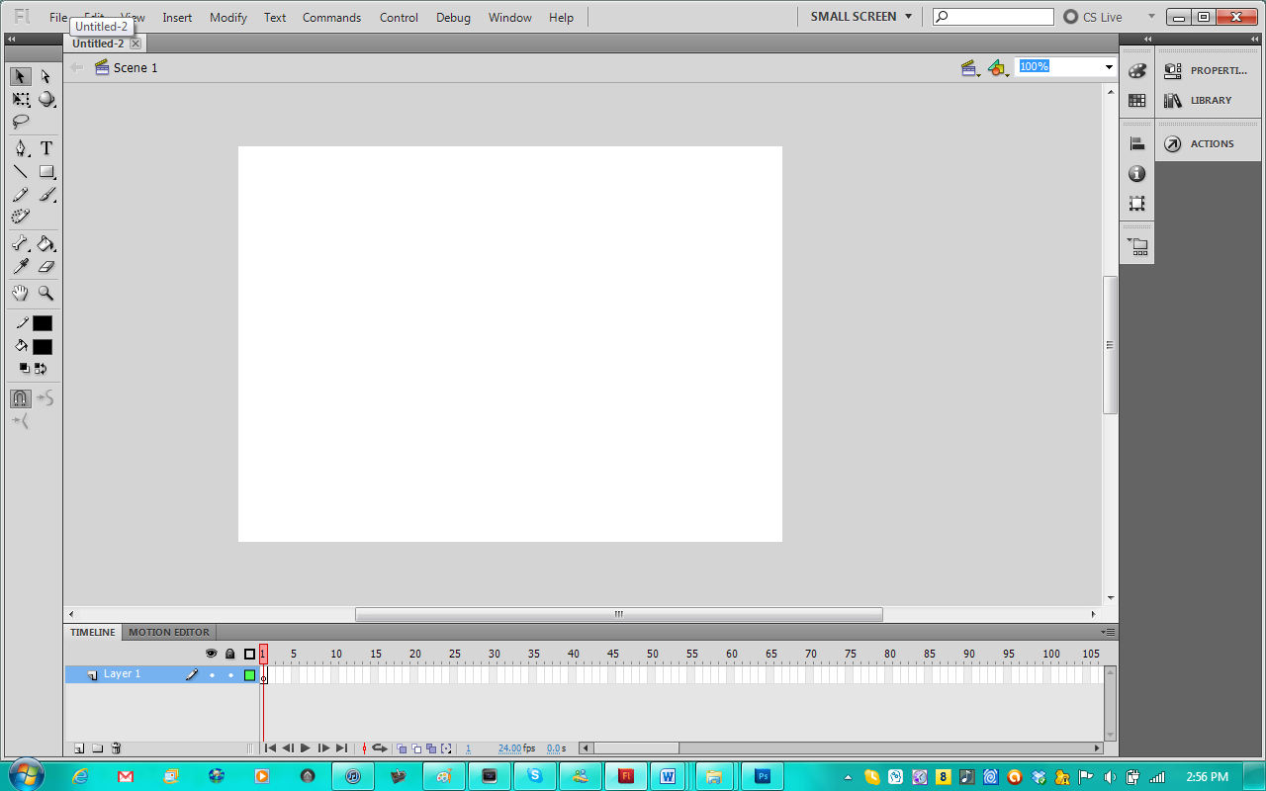Image resolution: width=1266 pixels, height=791 pixels.
Task: Open the Align panel icon
Action: (x=1137, y=144)
